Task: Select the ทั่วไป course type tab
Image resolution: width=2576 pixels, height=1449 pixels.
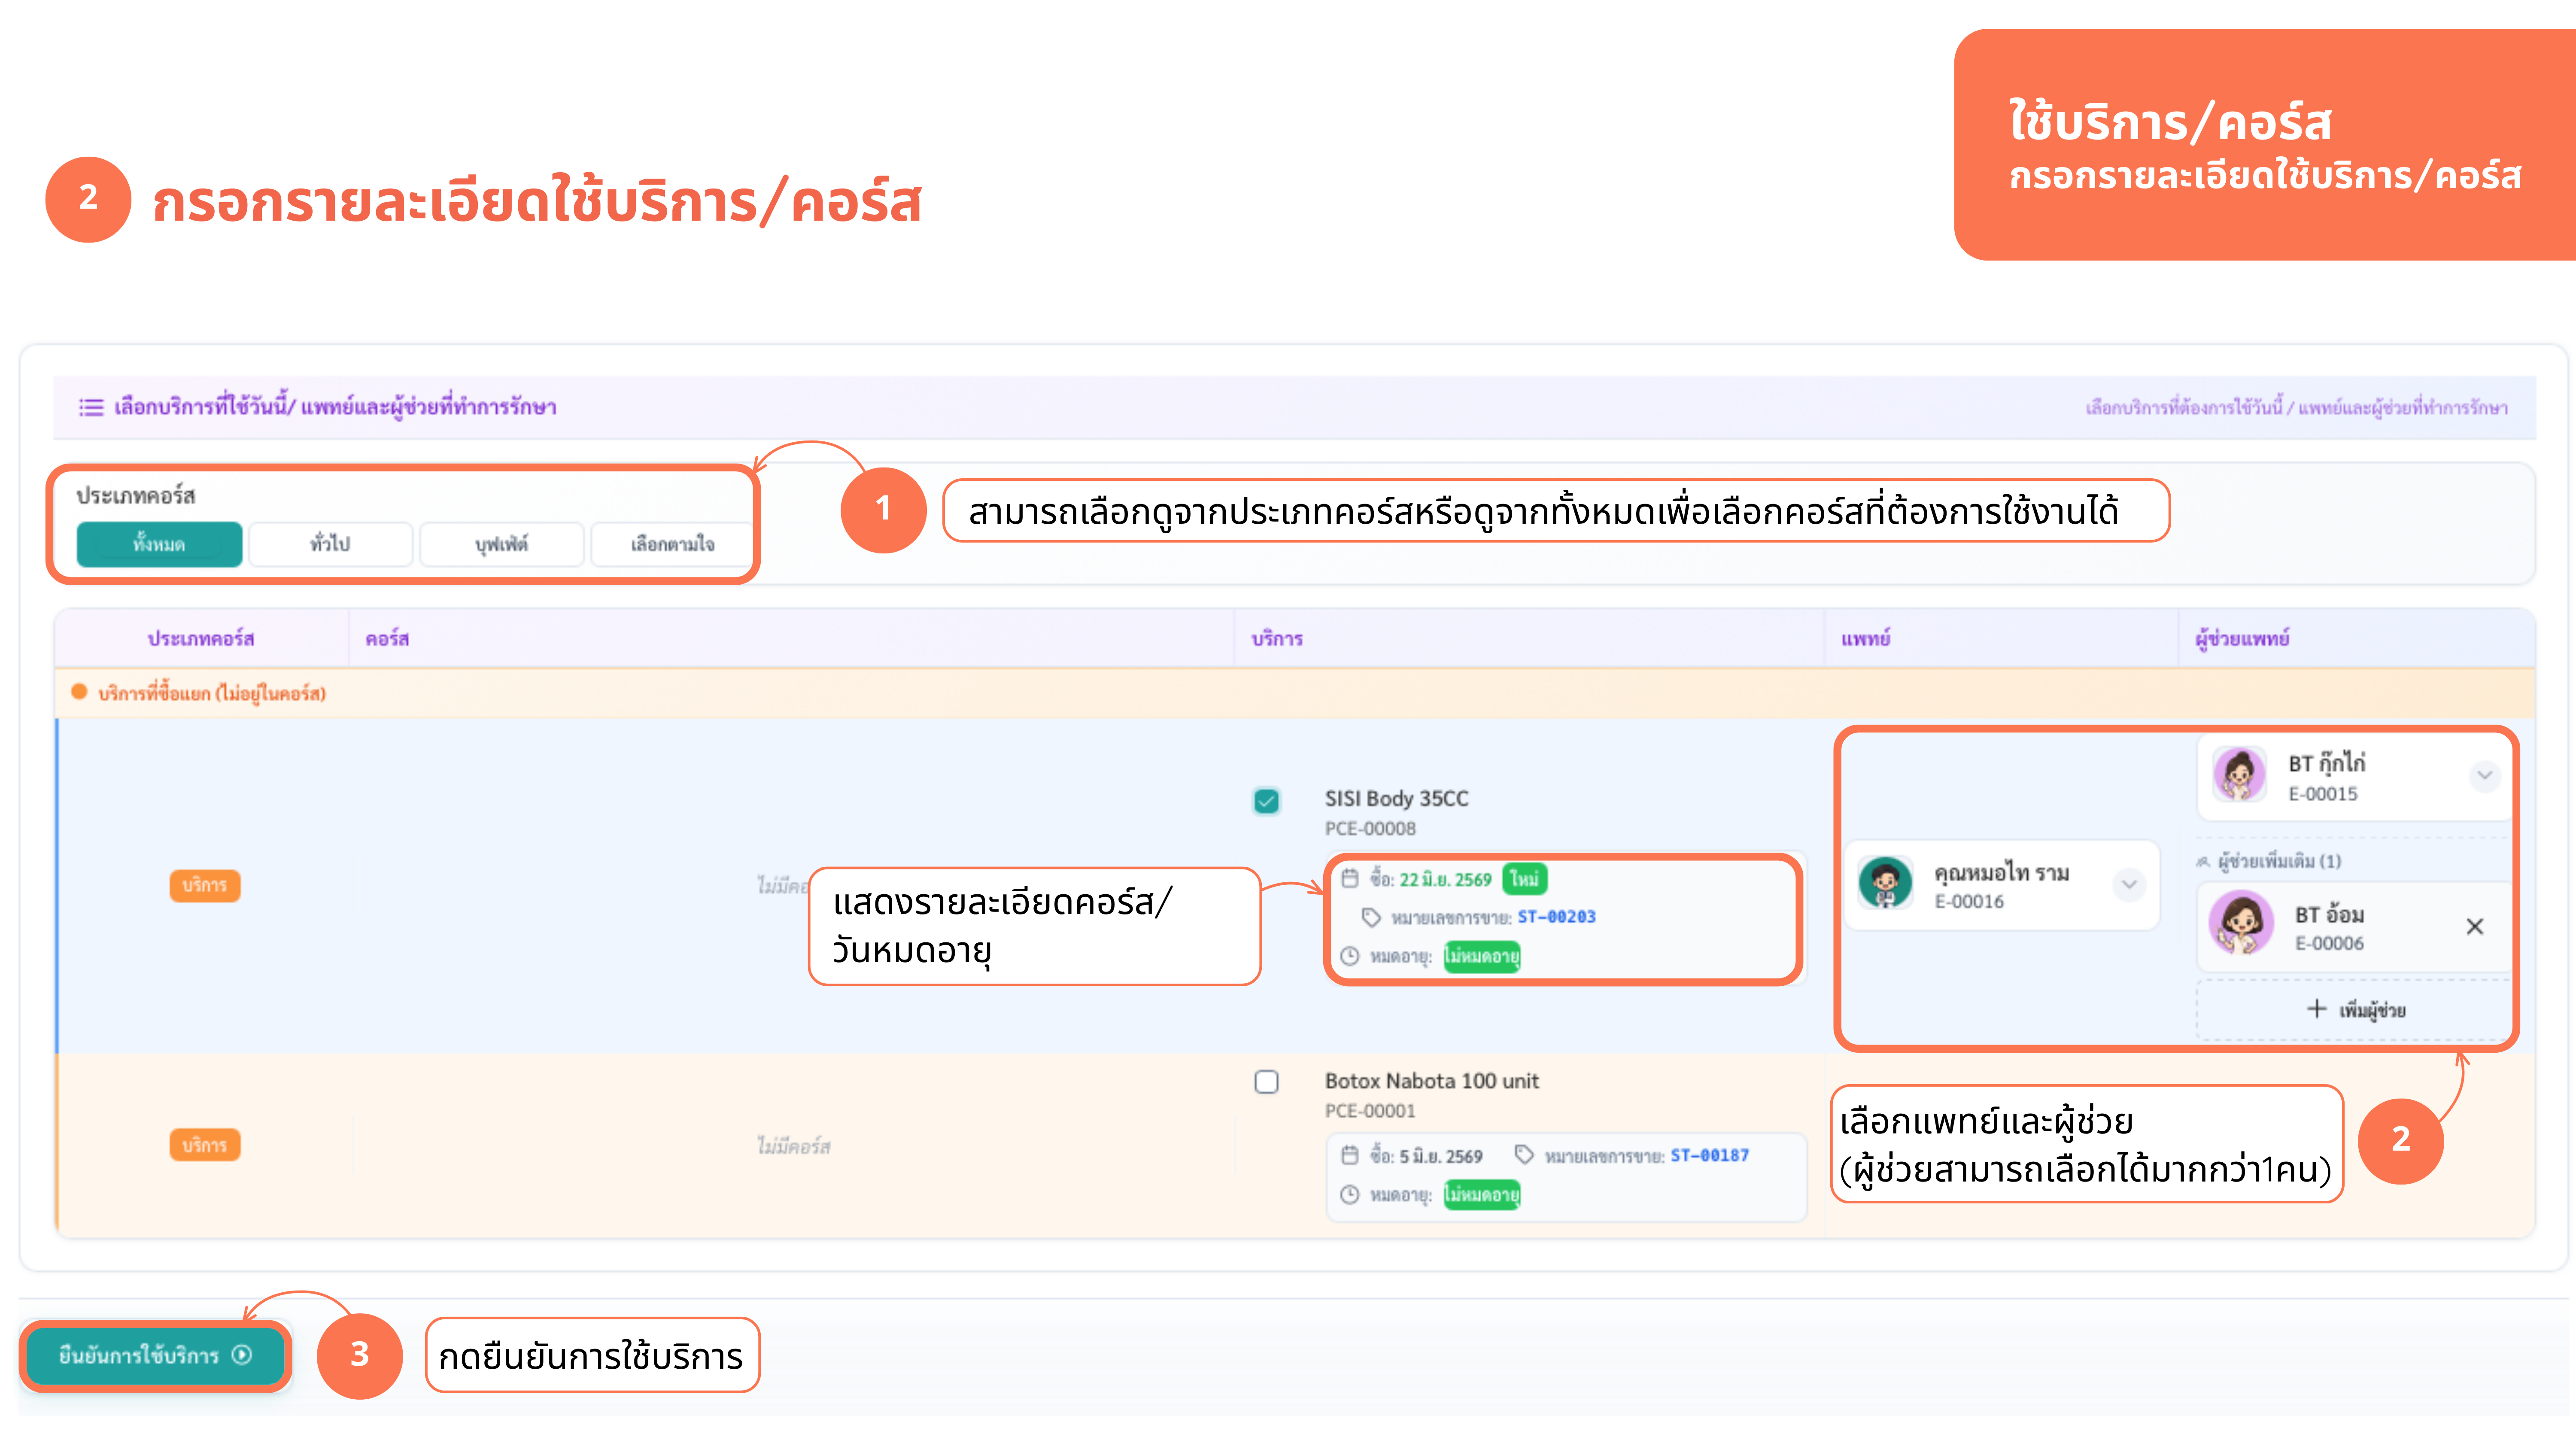Action: coord(330,544)
